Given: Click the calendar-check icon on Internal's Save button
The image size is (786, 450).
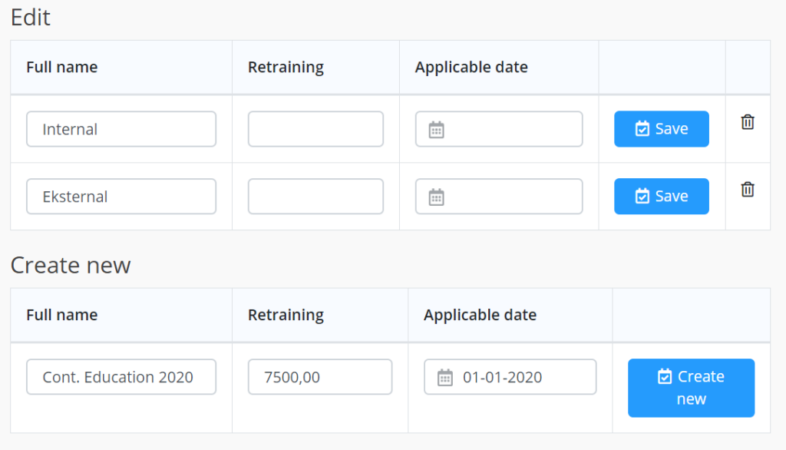Looking at the screenshot, I should tap(642, 128).
